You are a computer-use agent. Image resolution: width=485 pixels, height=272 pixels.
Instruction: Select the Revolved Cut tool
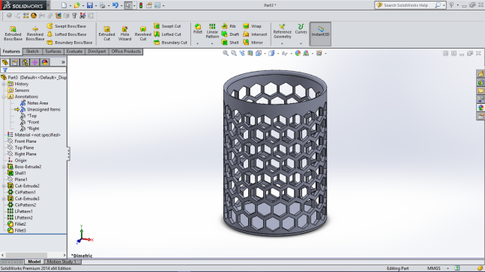point(143,34)
